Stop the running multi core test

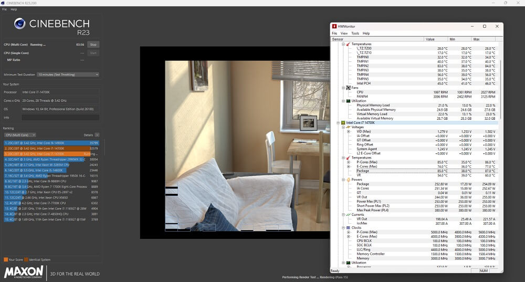coord(93,45)
